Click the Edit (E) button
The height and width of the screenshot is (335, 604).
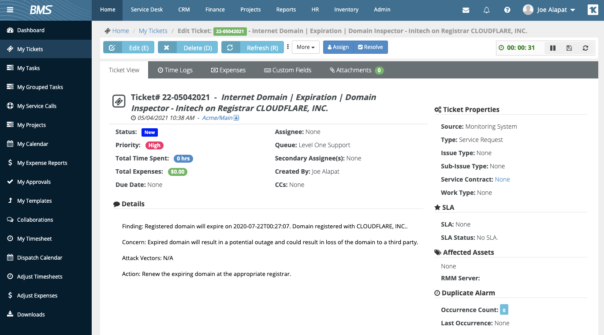pos(129,47)
